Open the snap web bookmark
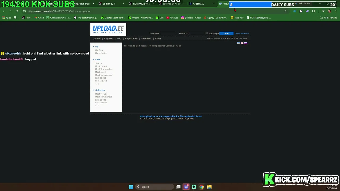Screen dimensions: 340x191 click(x=237, y=18)
